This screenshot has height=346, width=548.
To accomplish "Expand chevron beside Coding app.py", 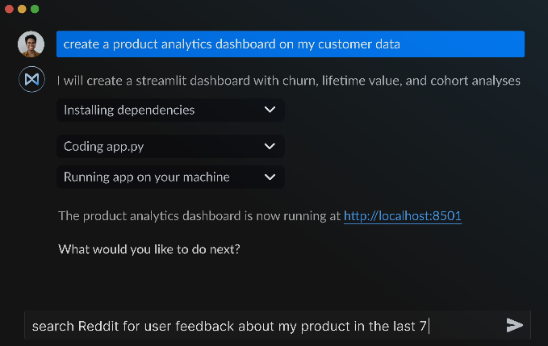I will click(x=270, y=147).
